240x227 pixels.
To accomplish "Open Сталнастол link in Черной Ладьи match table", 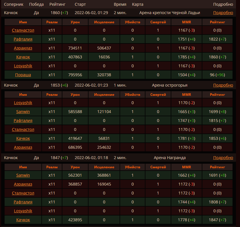I will pyautogui.click(x=23, y=30).
